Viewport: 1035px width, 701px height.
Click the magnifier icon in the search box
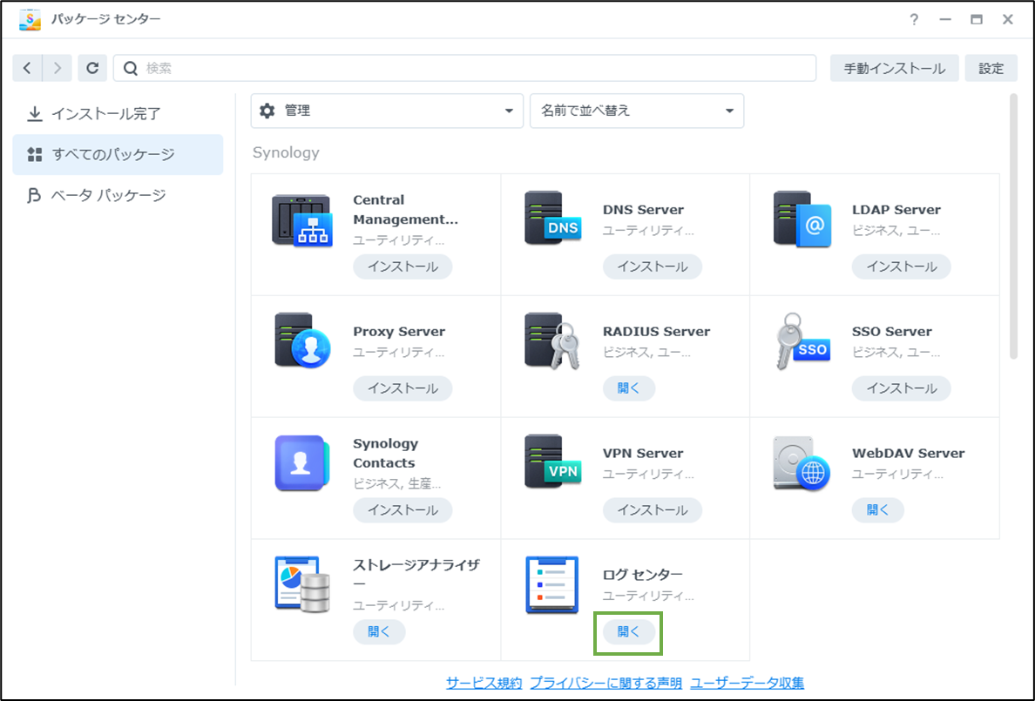131,68
